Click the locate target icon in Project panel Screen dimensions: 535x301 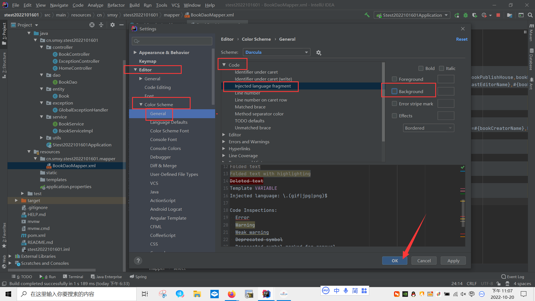tap(92, 25)
